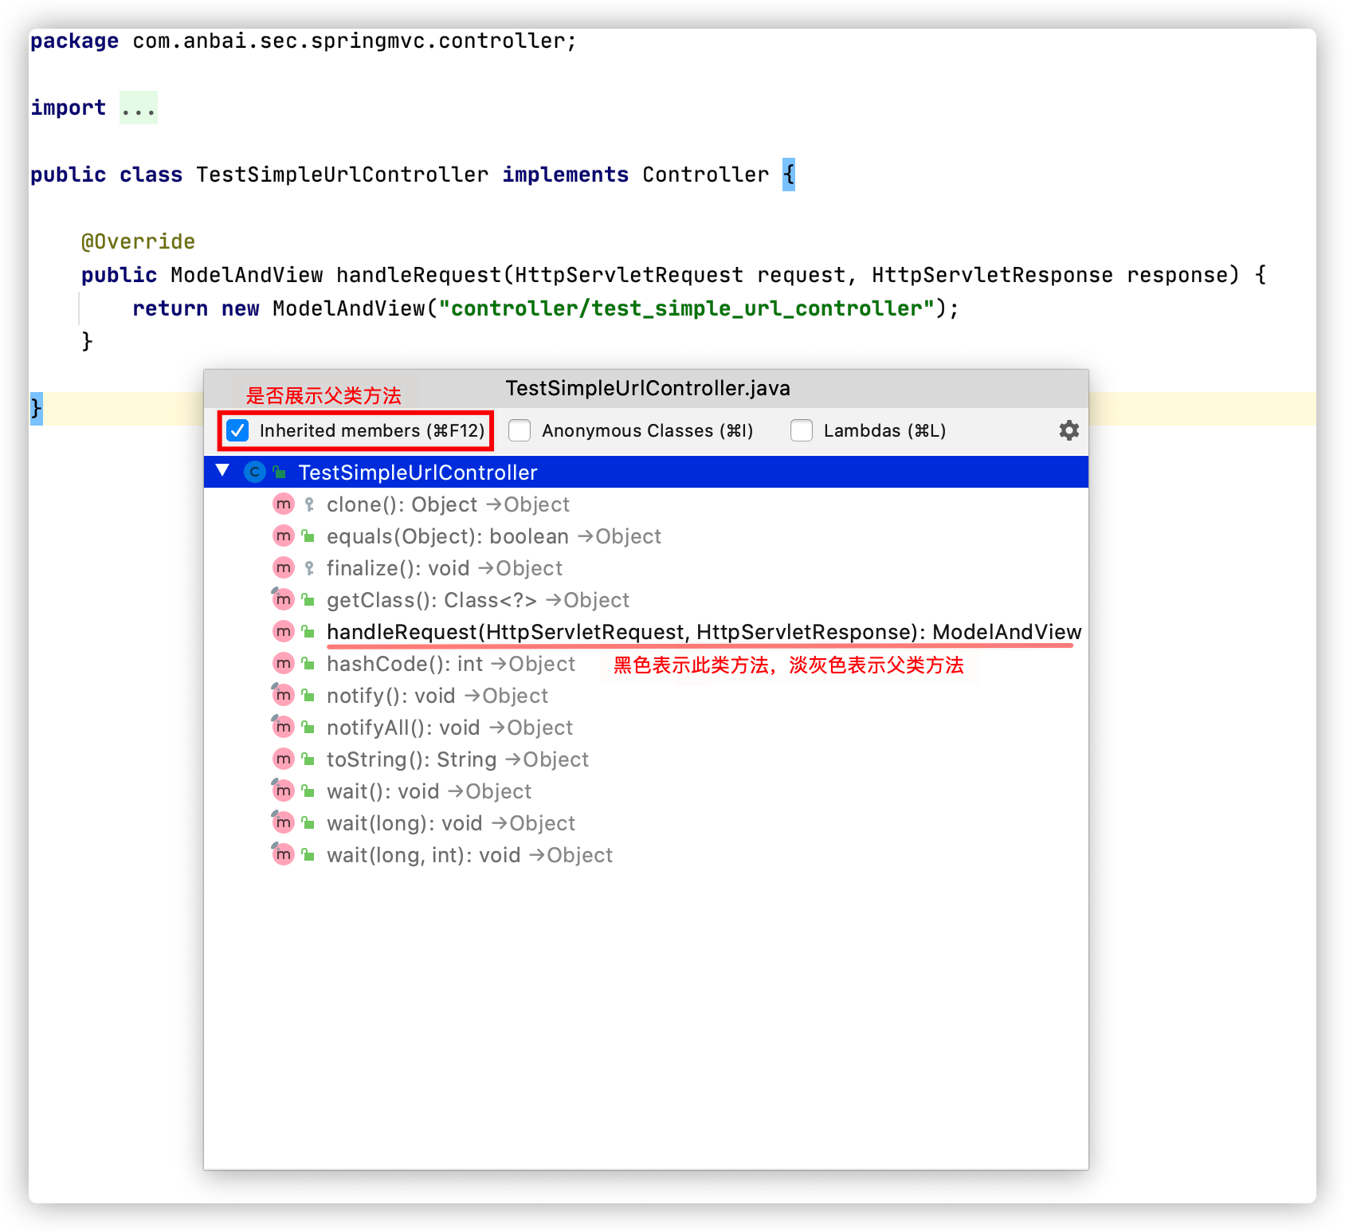This screenshot has height=1232, width=1345.
Task: Enable the Anonymous Classes checkbox
Action: [x=520, y=430]
